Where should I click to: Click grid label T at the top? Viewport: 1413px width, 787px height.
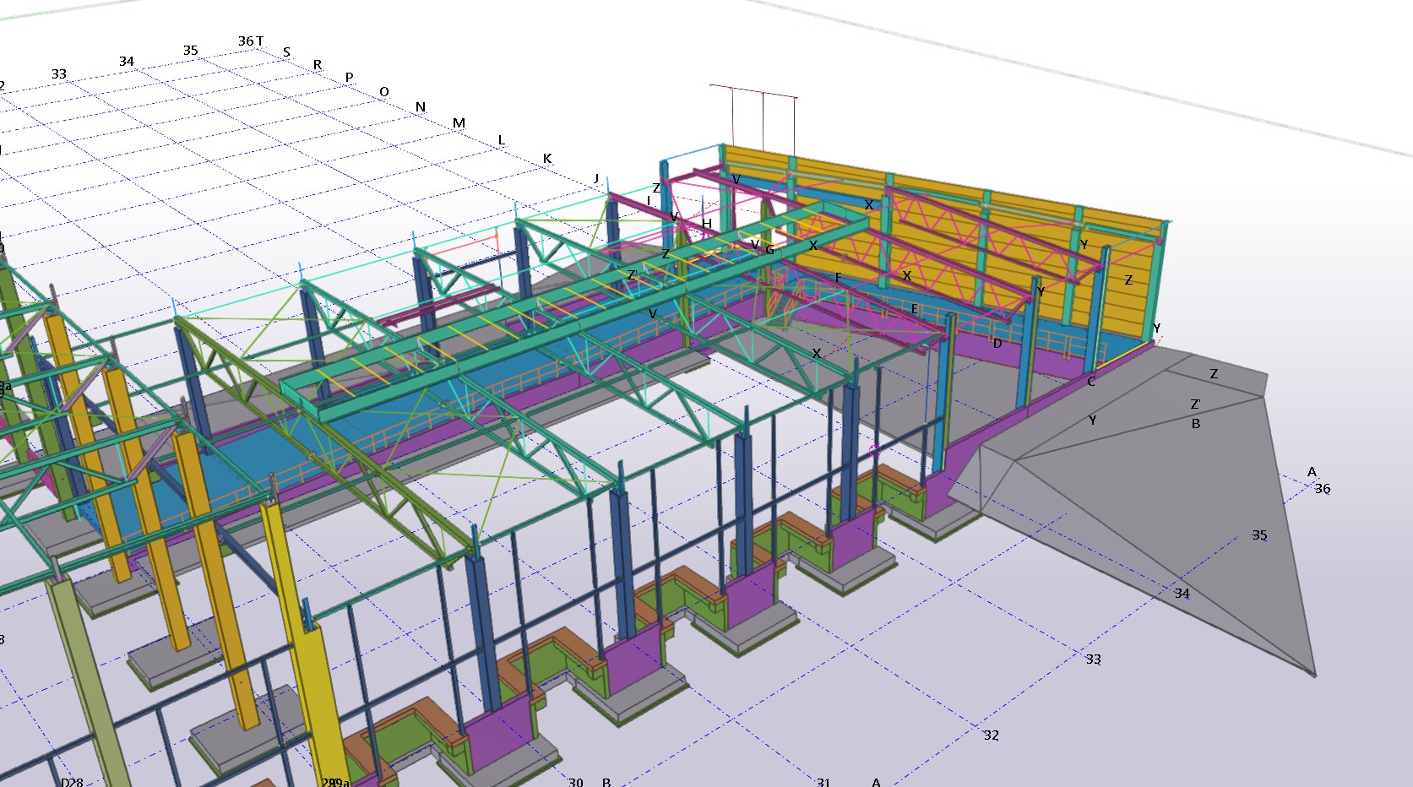coord(260,41)
